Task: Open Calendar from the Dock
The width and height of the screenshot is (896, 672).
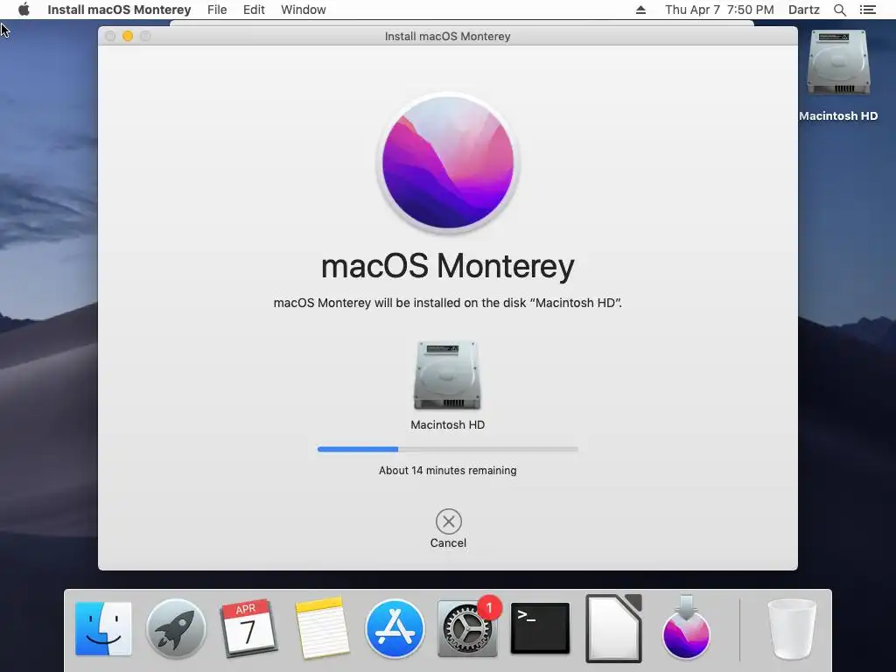Action: 248,628
